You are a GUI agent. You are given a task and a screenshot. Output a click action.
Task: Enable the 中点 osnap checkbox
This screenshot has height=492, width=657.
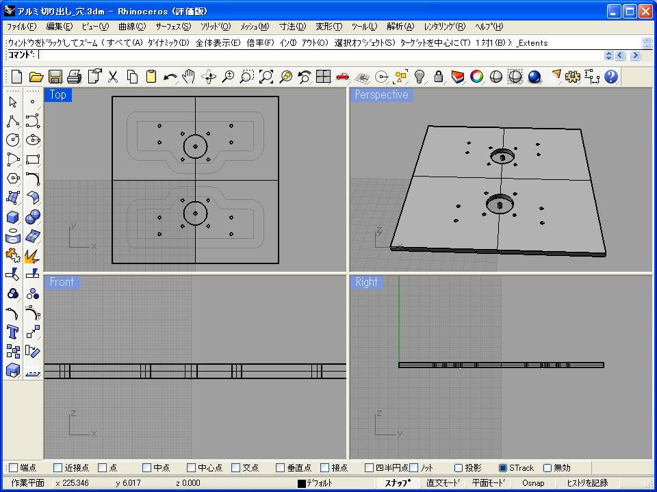[x=146, y=468]
